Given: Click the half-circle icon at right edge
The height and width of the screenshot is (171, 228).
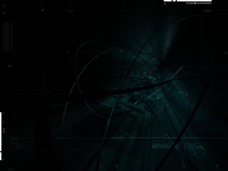Looking at the screenshot, I should click(226, 53).
